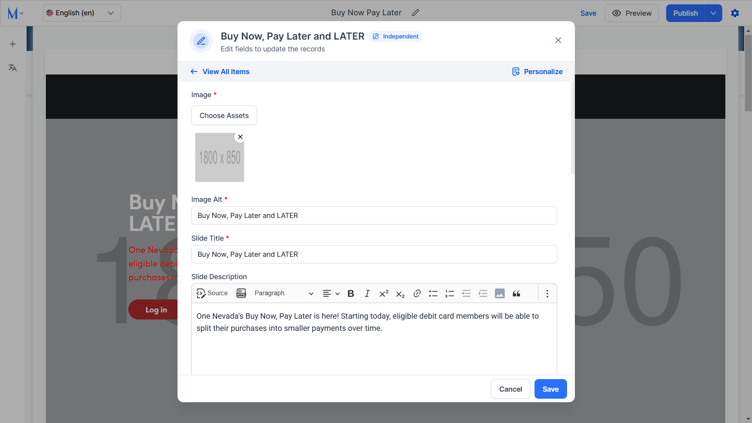The width and height of the screenshot is (752, 423).
Task: Apply subscript formatting
Action: point(400,294)
